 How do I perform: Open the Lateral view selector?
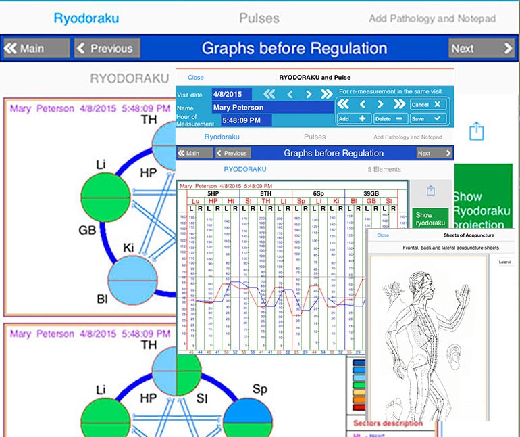pos(505,262)
